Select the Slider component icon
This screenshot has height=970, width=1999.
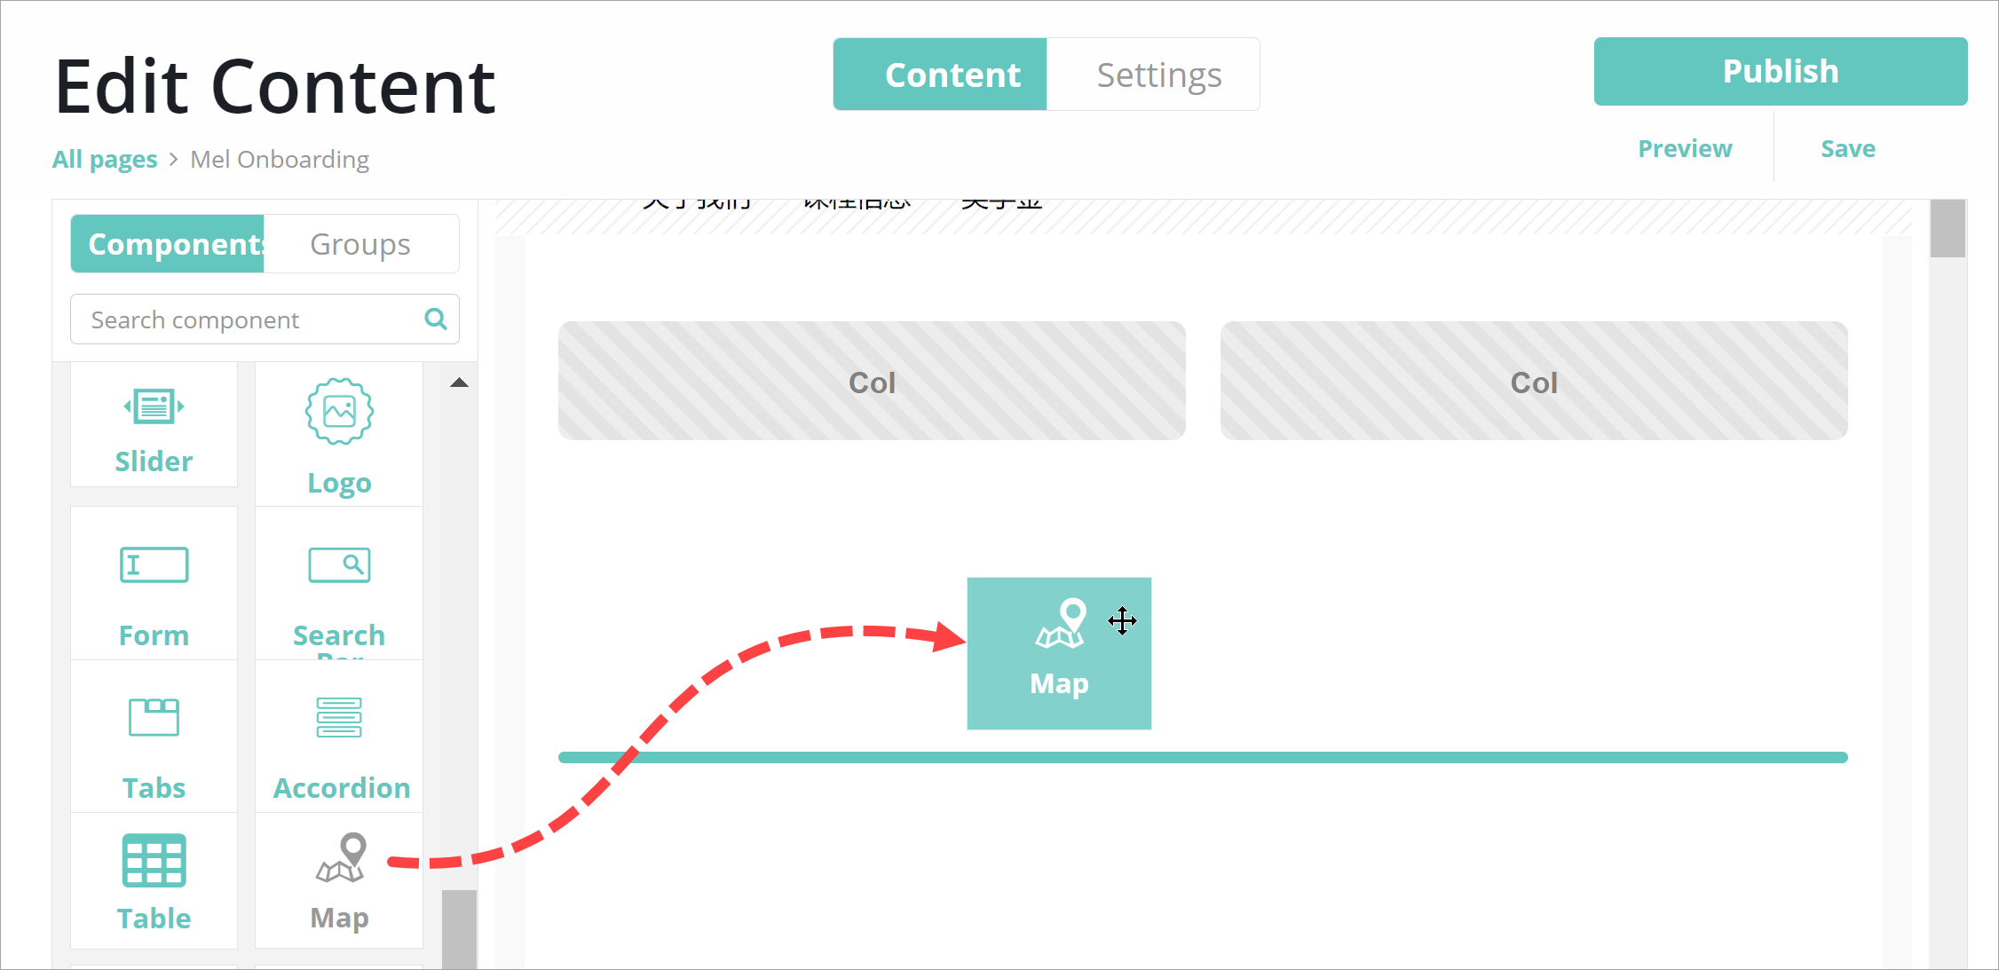[154, 407]
